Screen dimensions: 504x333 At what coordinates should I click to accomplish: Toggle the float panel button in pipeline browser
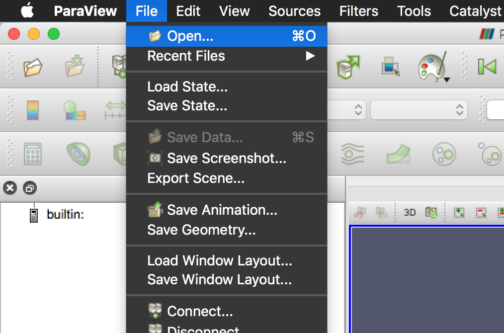(29, 188)
